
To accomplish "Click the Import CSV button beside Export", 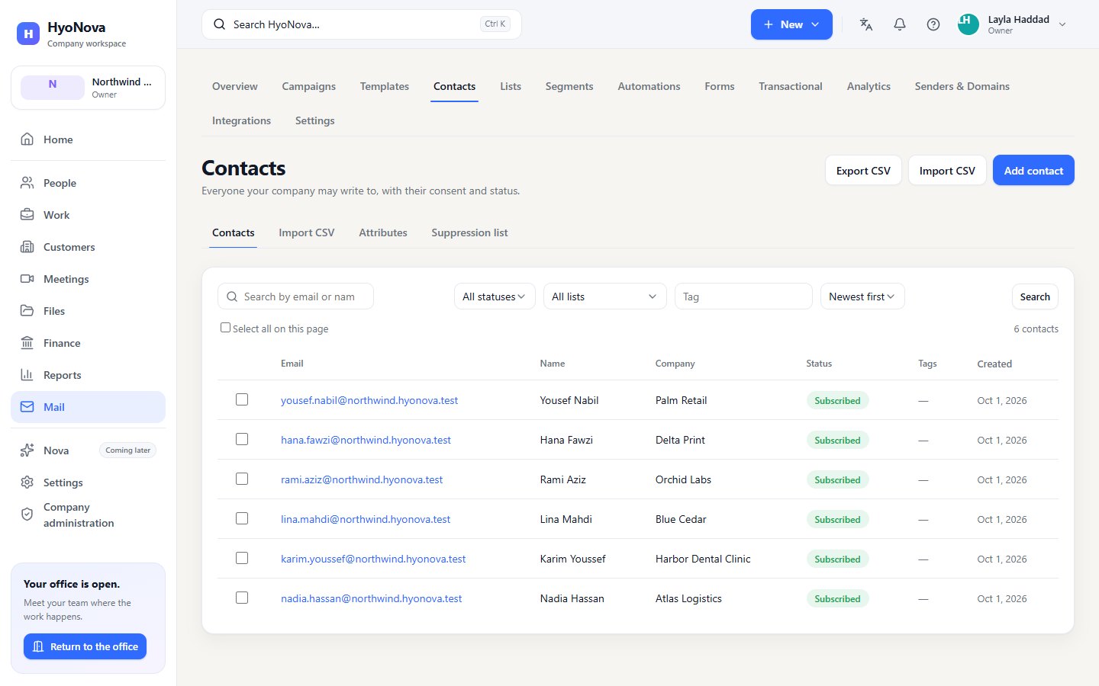I will [947, 171].
